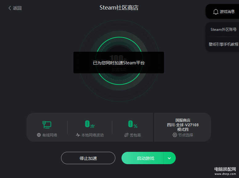Open node selection gear icon

click(175, 135)
